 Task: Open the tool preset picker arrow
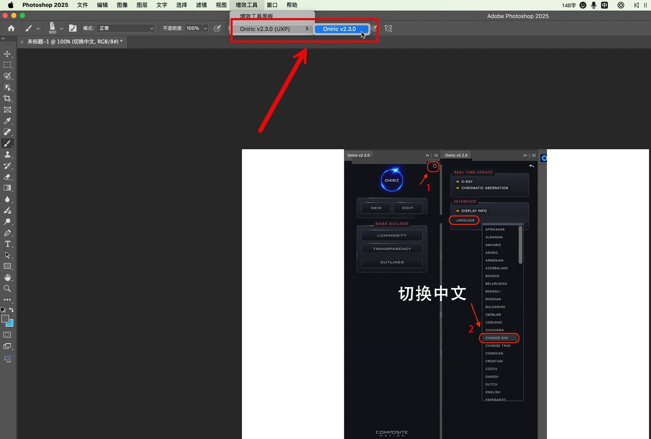tap(38, 29)
